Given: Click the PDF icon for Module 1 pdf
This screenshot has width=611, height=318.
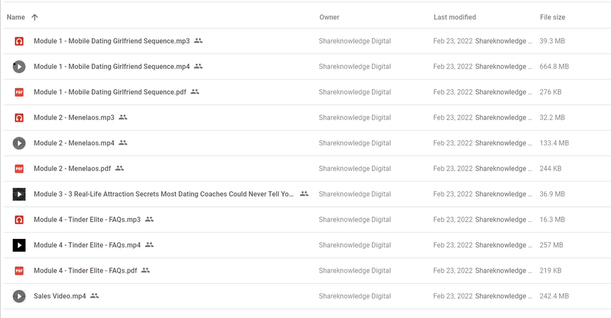Looking at the screenshot, I should coord(19,92).
